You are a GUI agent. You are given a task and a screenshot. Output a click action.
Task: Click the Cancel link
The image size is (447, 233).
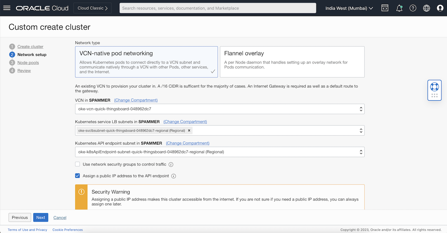point(60,218)
